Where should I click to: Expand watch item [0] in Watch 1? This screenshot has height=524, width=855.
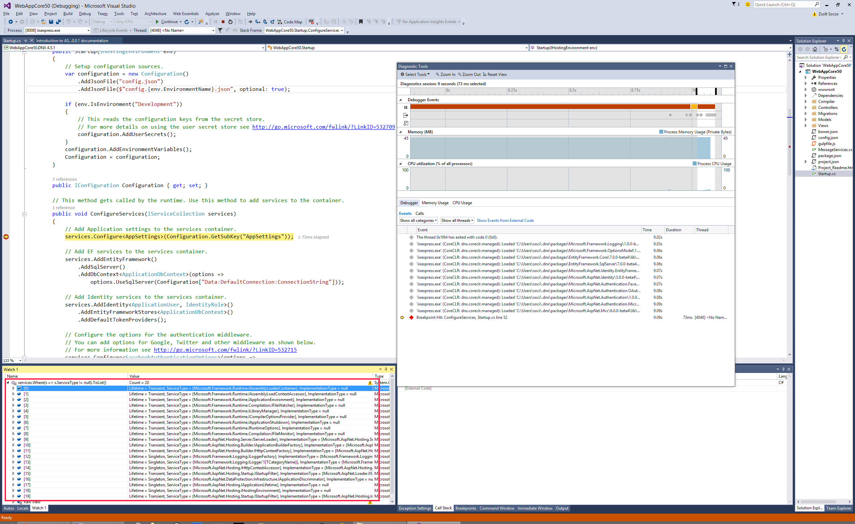coord(14,388)
